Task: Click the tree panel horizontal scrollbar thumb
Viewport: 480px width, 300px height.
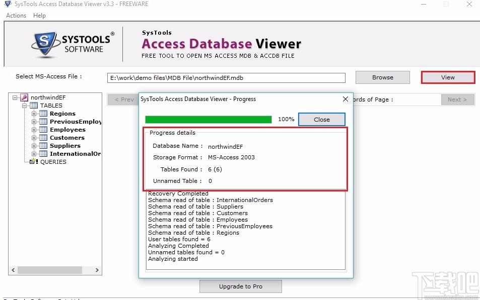Action: 49,270
